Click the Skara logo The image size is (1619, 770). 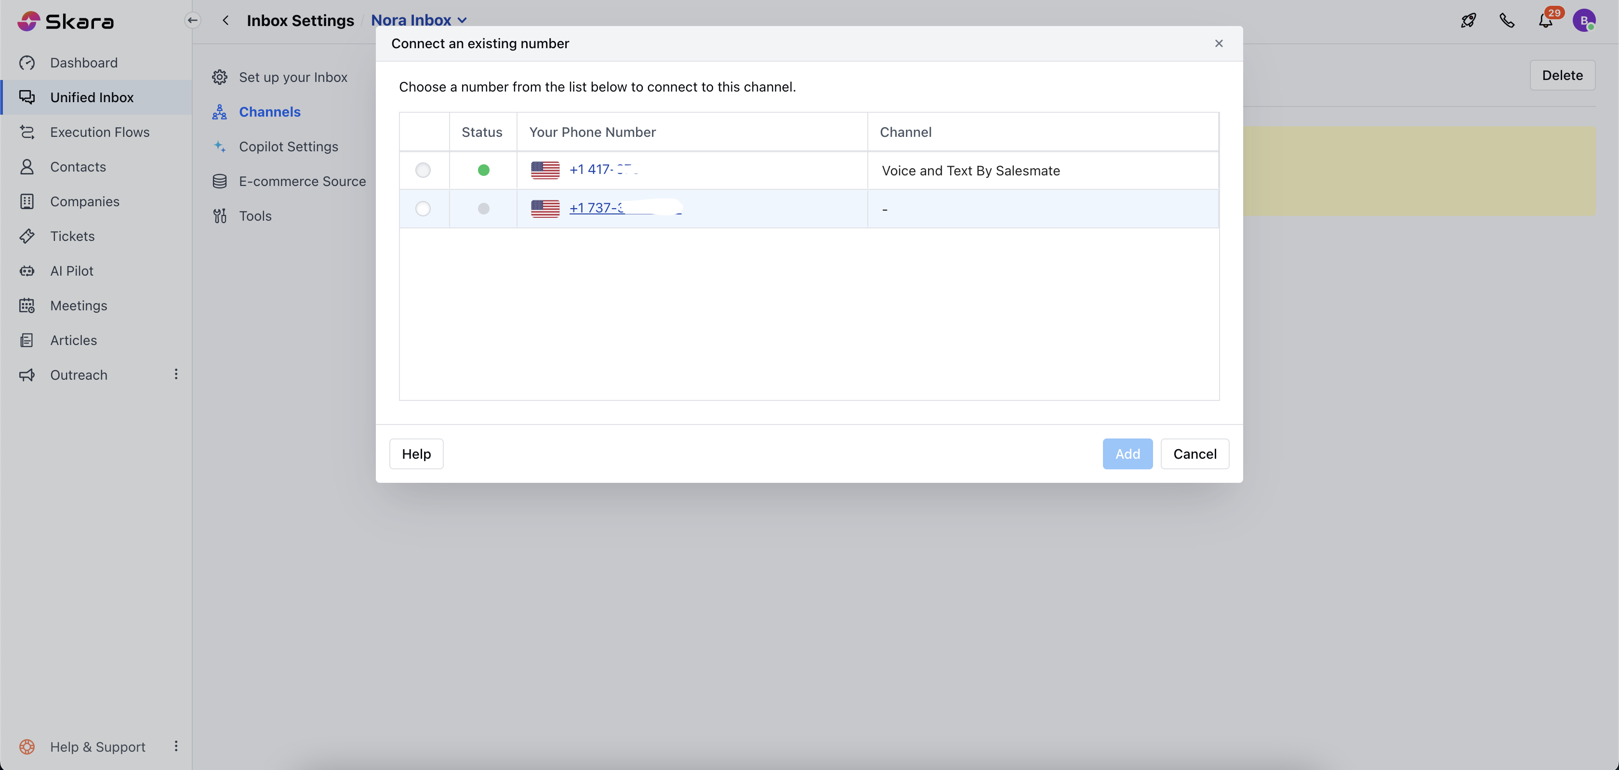point(66,21)
